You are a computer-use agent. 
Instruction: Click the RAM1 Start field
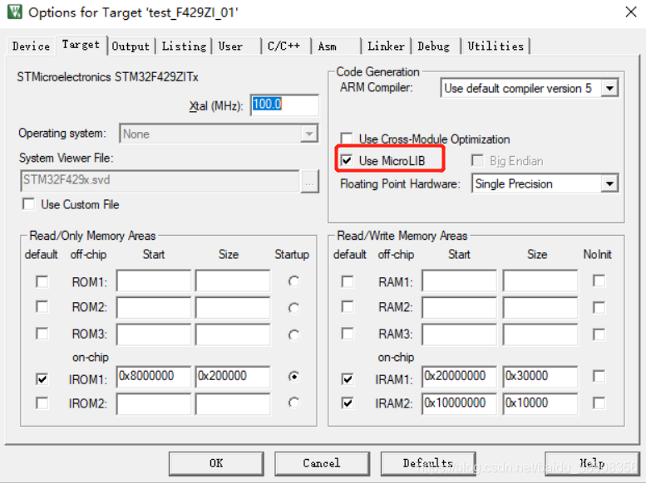click(x=460, y=281)
